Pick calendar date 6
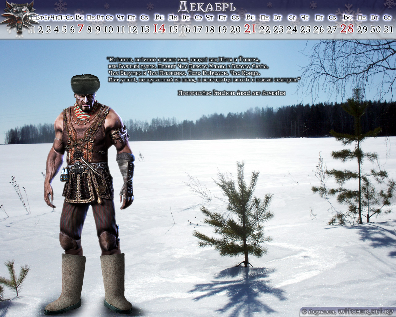 click(x=72, y=29)
